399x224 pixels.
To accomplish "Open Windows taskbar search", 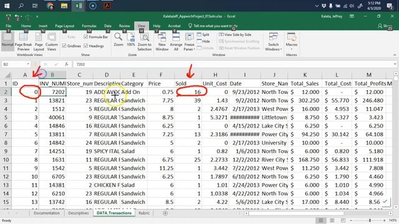I will click(x=21, y=6).
